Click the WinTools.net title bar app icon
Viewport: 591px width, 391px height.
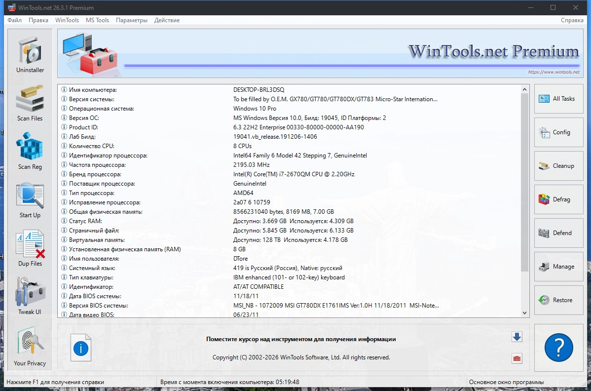(12, 7)
